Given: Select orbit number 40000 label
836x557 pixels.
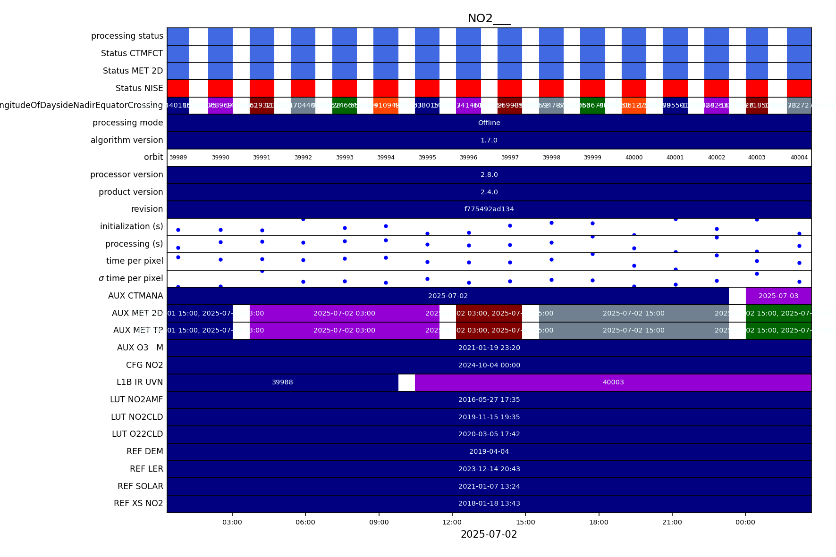Looking at the screenshot, I should (633, 158).
